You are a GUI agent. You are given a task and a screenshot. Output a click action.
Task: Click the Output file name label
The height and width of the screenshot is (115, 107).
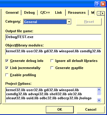(19, 31)
